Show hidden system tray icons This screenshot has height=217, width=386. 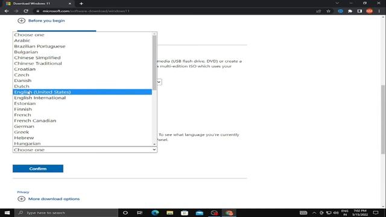[314, 213]
